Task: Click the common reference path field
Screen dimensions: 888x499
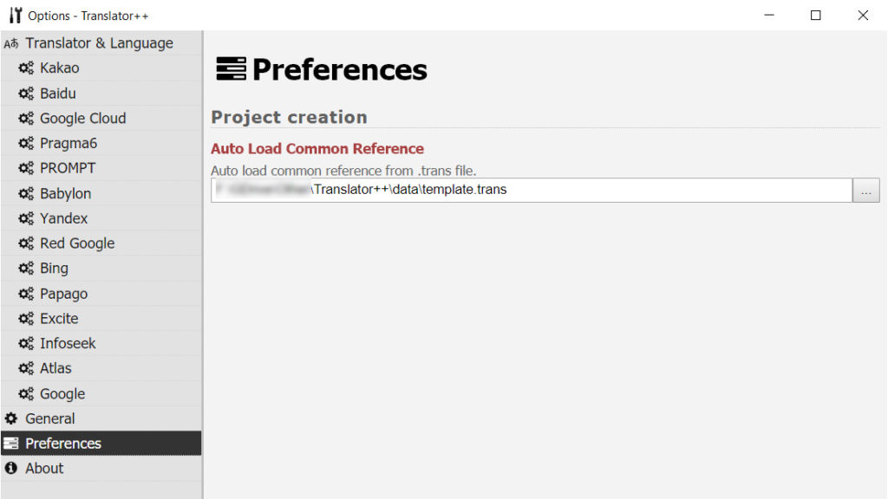Action: pos(532,190)
